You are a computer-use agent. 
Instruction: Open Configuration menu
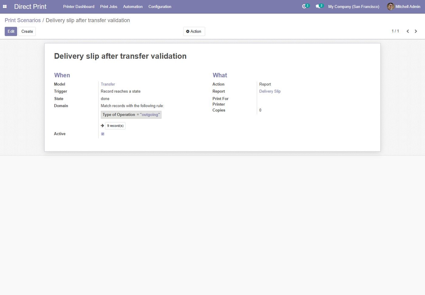tap(160, 6)
